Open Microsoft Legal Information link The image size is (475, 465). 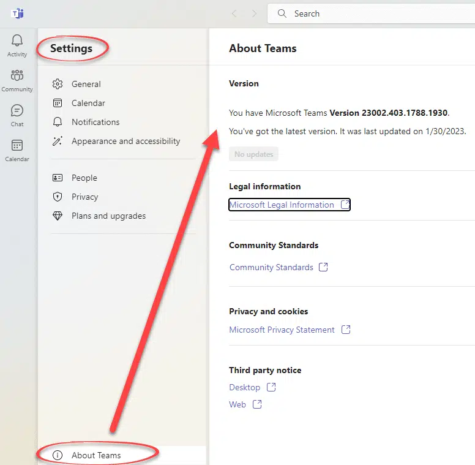click(x=282, y=205)
